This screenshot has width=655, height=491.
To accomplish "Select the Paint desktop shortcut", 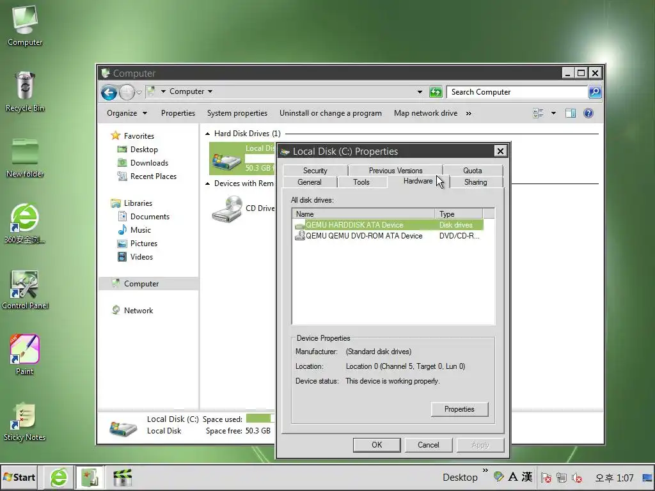I will coord(25,355).
